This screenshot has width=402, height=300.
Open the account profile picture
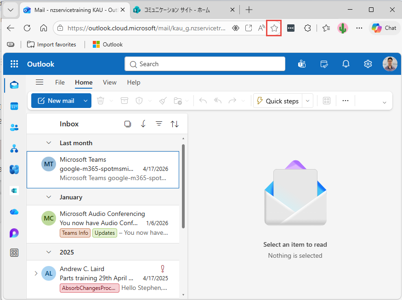pos(390,64)
